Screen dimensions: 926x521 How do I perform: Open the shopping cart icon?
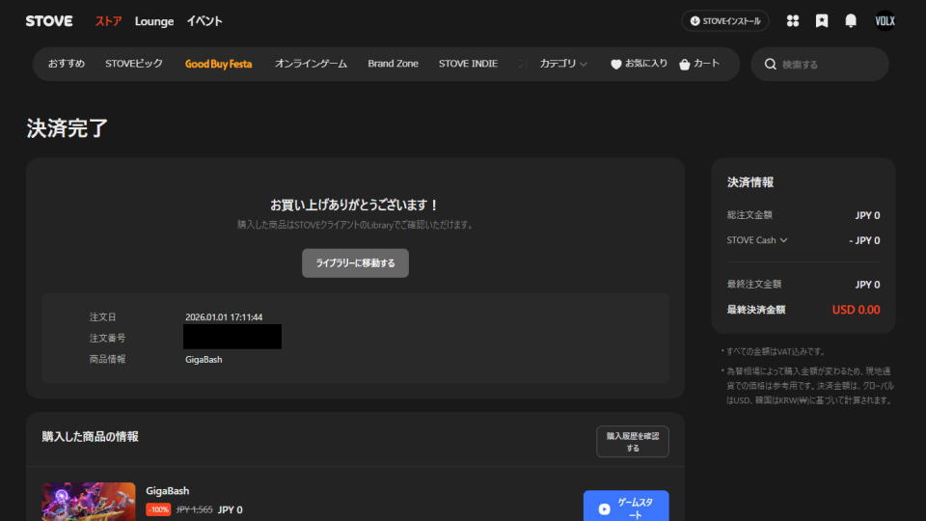pos(685,65)
